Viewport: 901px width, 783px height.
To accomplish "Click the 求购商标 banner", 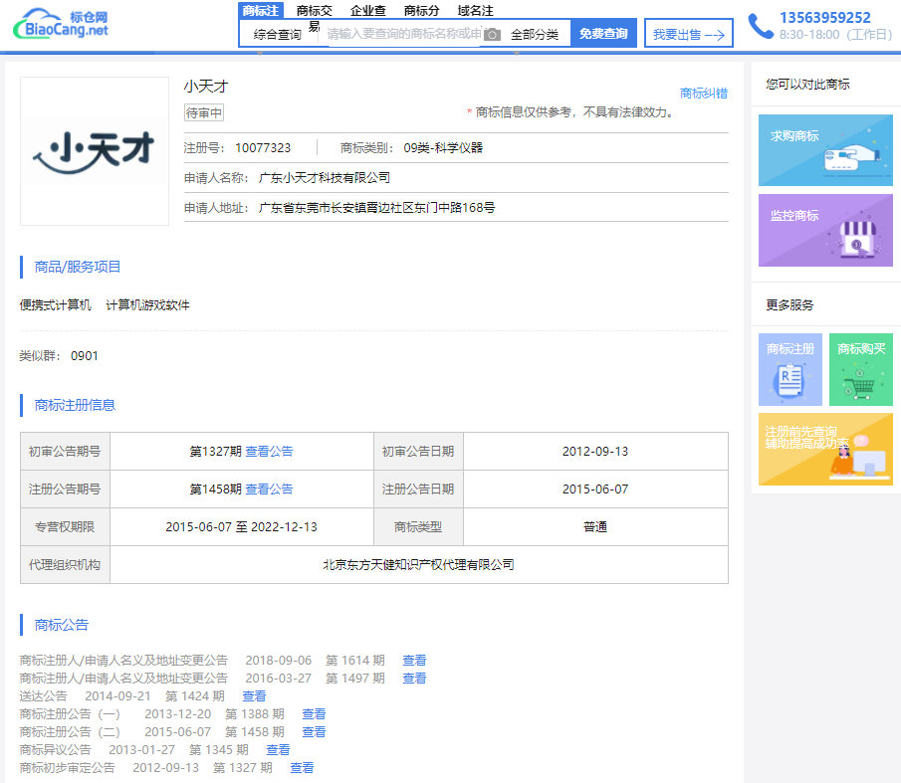I will [825, 150].
